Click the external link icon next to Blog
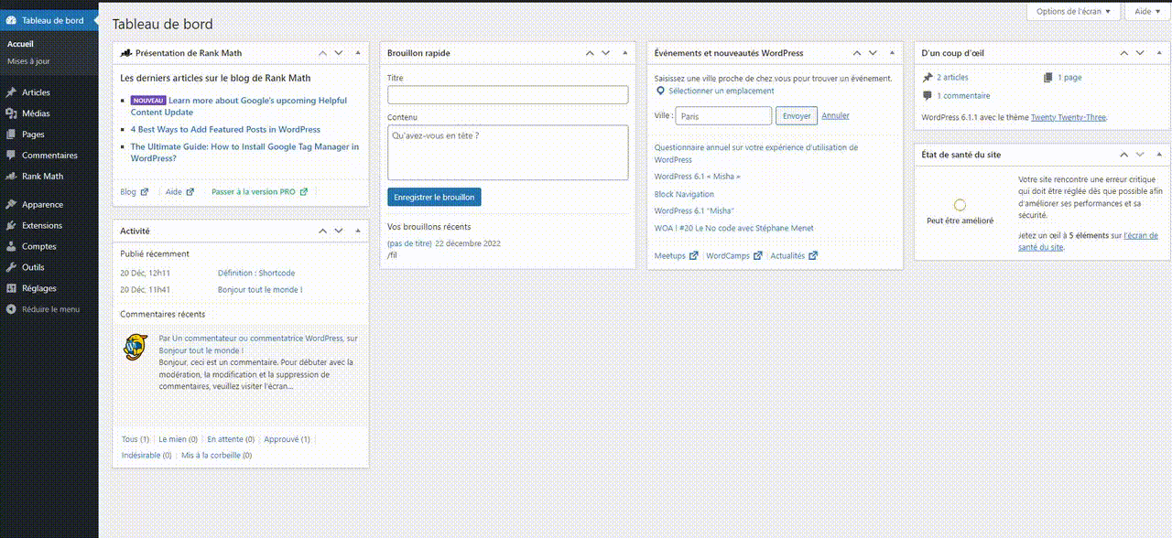 pyautogui.click(x=145, y=192)
